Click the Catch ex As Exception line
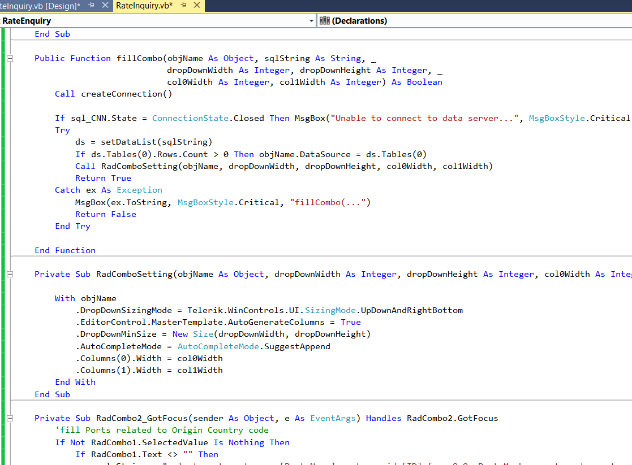The image size is (632, 465). tap(109, 190)
